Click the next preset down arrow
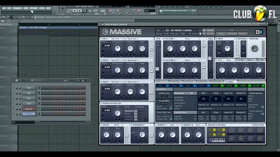The width and height of the screenshot is (280, 157). (204, 34)
